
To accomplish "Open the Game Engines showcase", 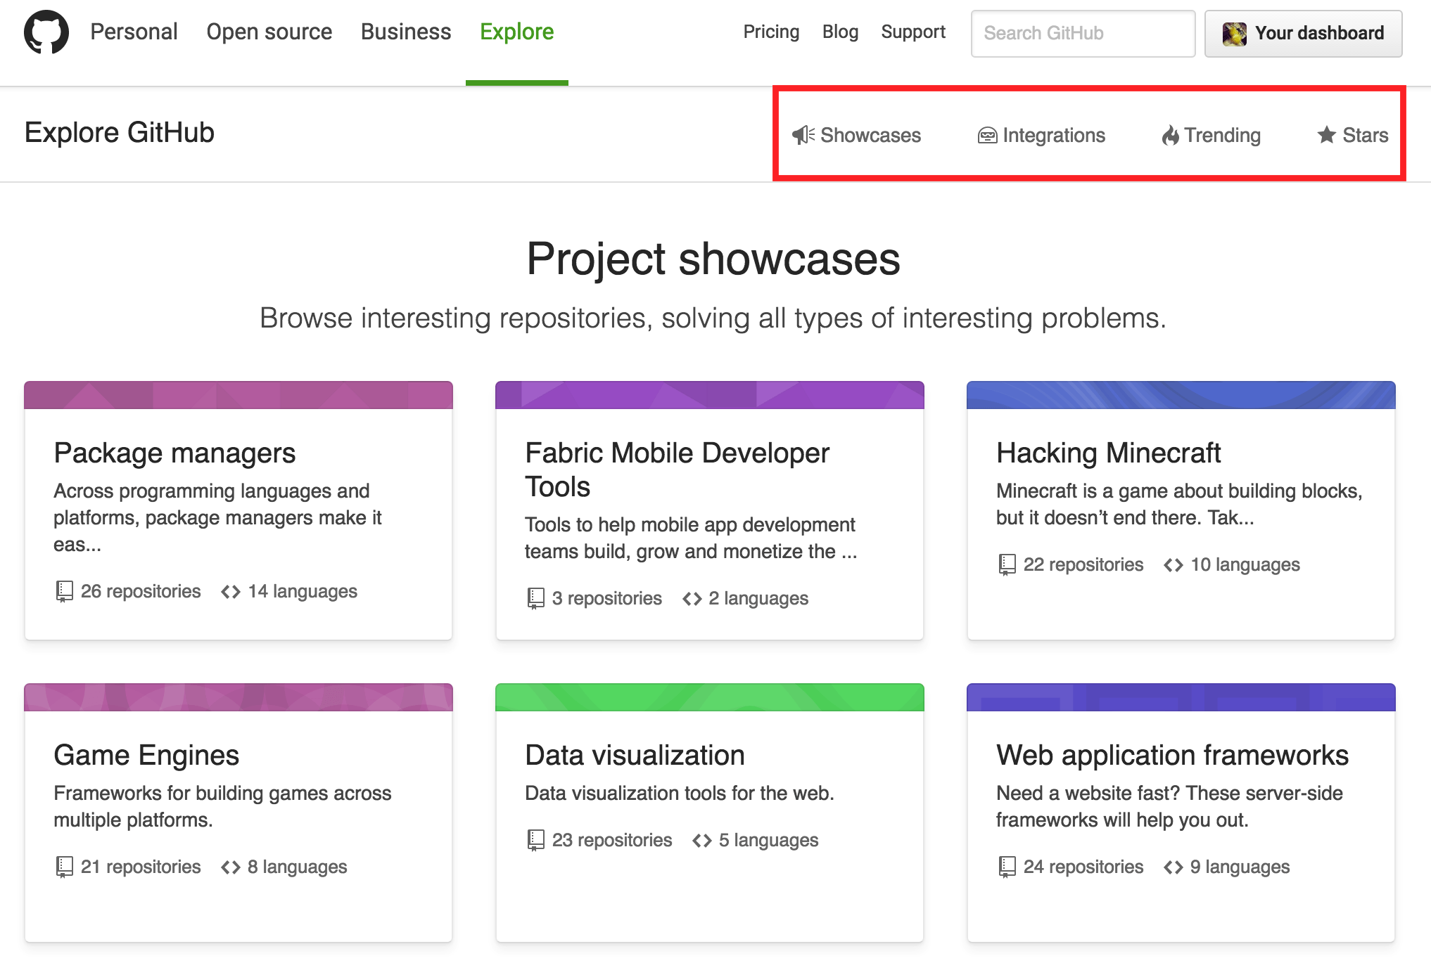I will [x=146, y=756].
